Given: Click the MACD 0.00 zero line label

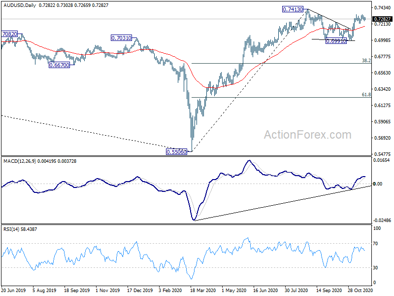Looking at the screenshot, I should coord(378,184).
